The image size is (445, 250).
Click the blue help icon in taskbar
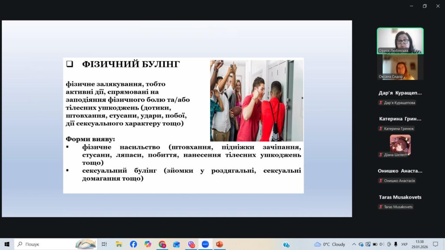pyautogui.click(x=286, y=245)
